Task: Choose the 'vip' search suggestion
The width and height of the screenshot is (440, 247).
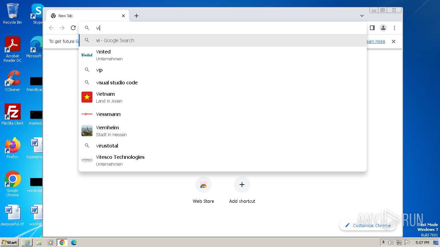Action: (223, 70)
